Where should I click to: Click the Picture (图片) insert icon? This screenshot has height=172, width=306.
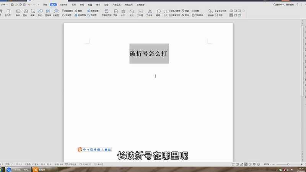[x=26, y=11]
